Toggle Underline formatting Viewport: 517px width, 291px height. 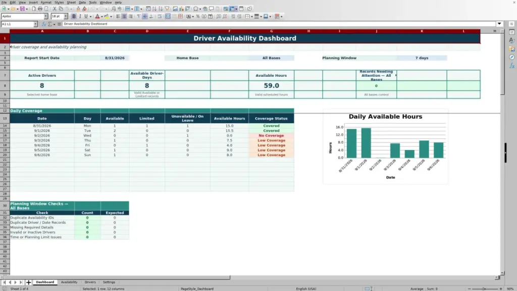click(86, 16)
